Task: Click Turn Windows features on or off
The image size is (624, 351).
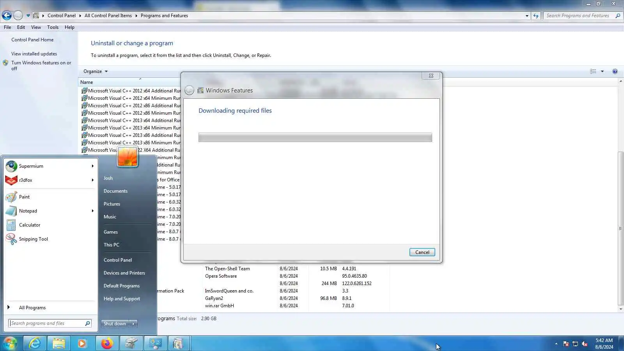Action: tap(41, 66)
